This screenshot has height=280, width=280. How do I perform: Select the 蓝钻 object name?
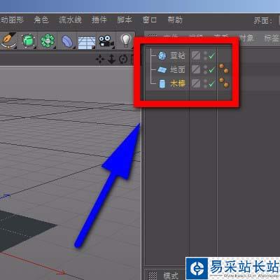(x=178, y=56)
